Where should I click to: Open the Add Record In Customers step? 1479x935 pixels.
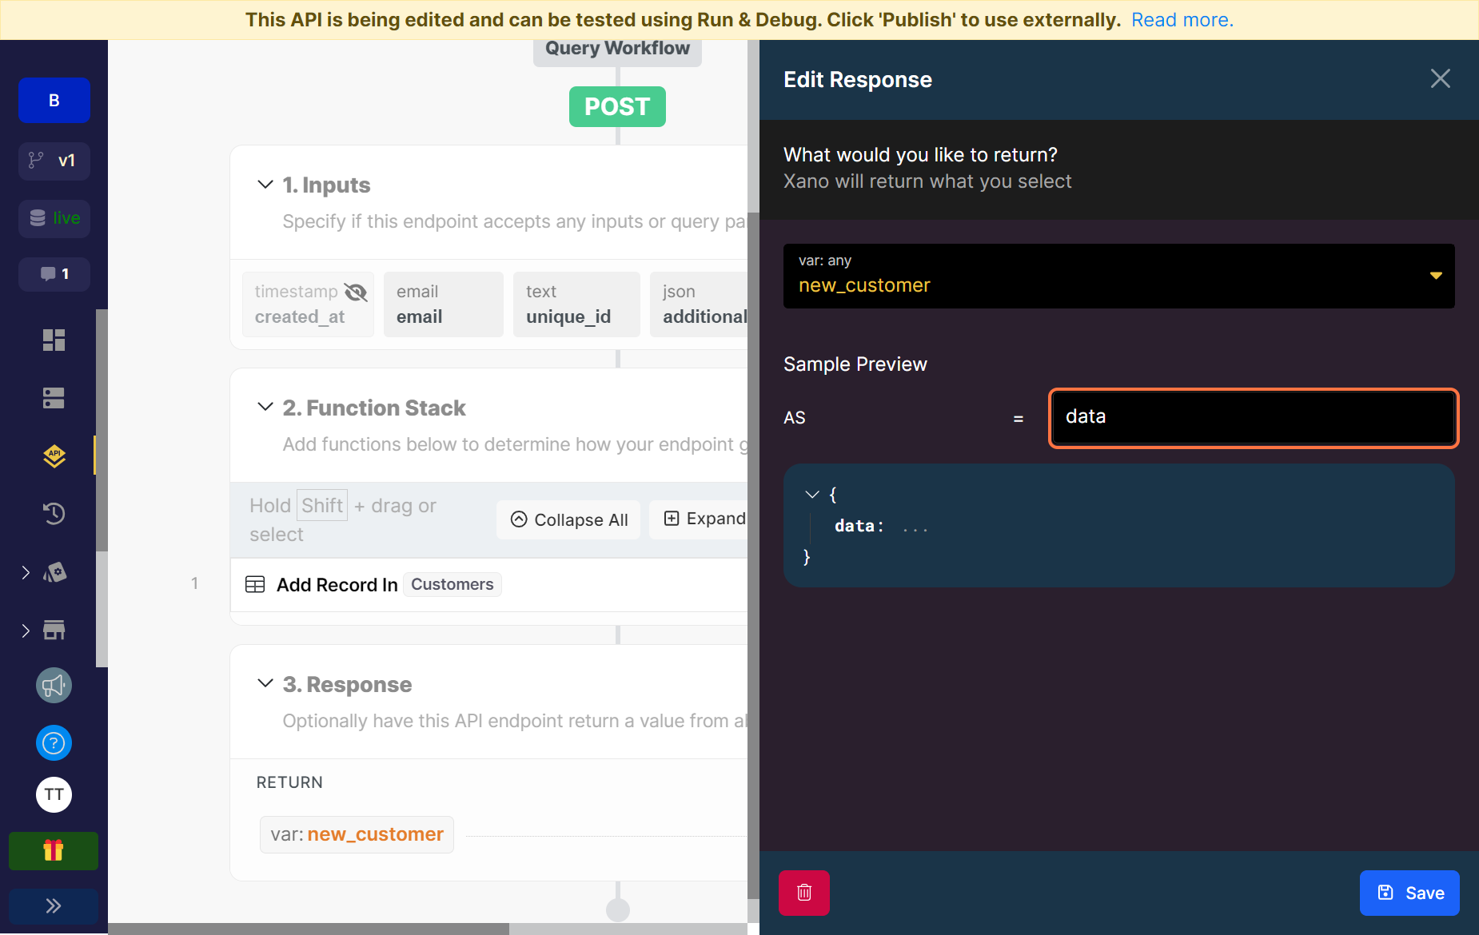tap(489, 585)
